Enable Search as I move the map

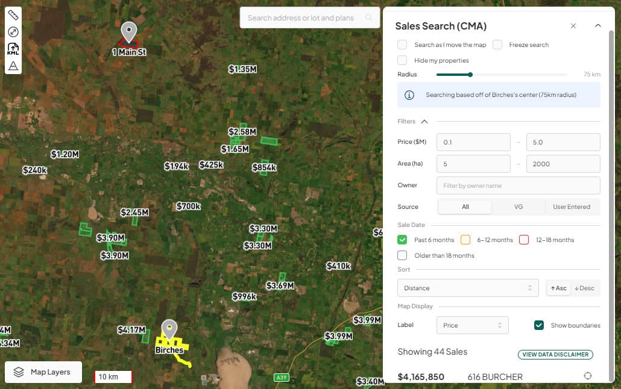coord(402,45)
